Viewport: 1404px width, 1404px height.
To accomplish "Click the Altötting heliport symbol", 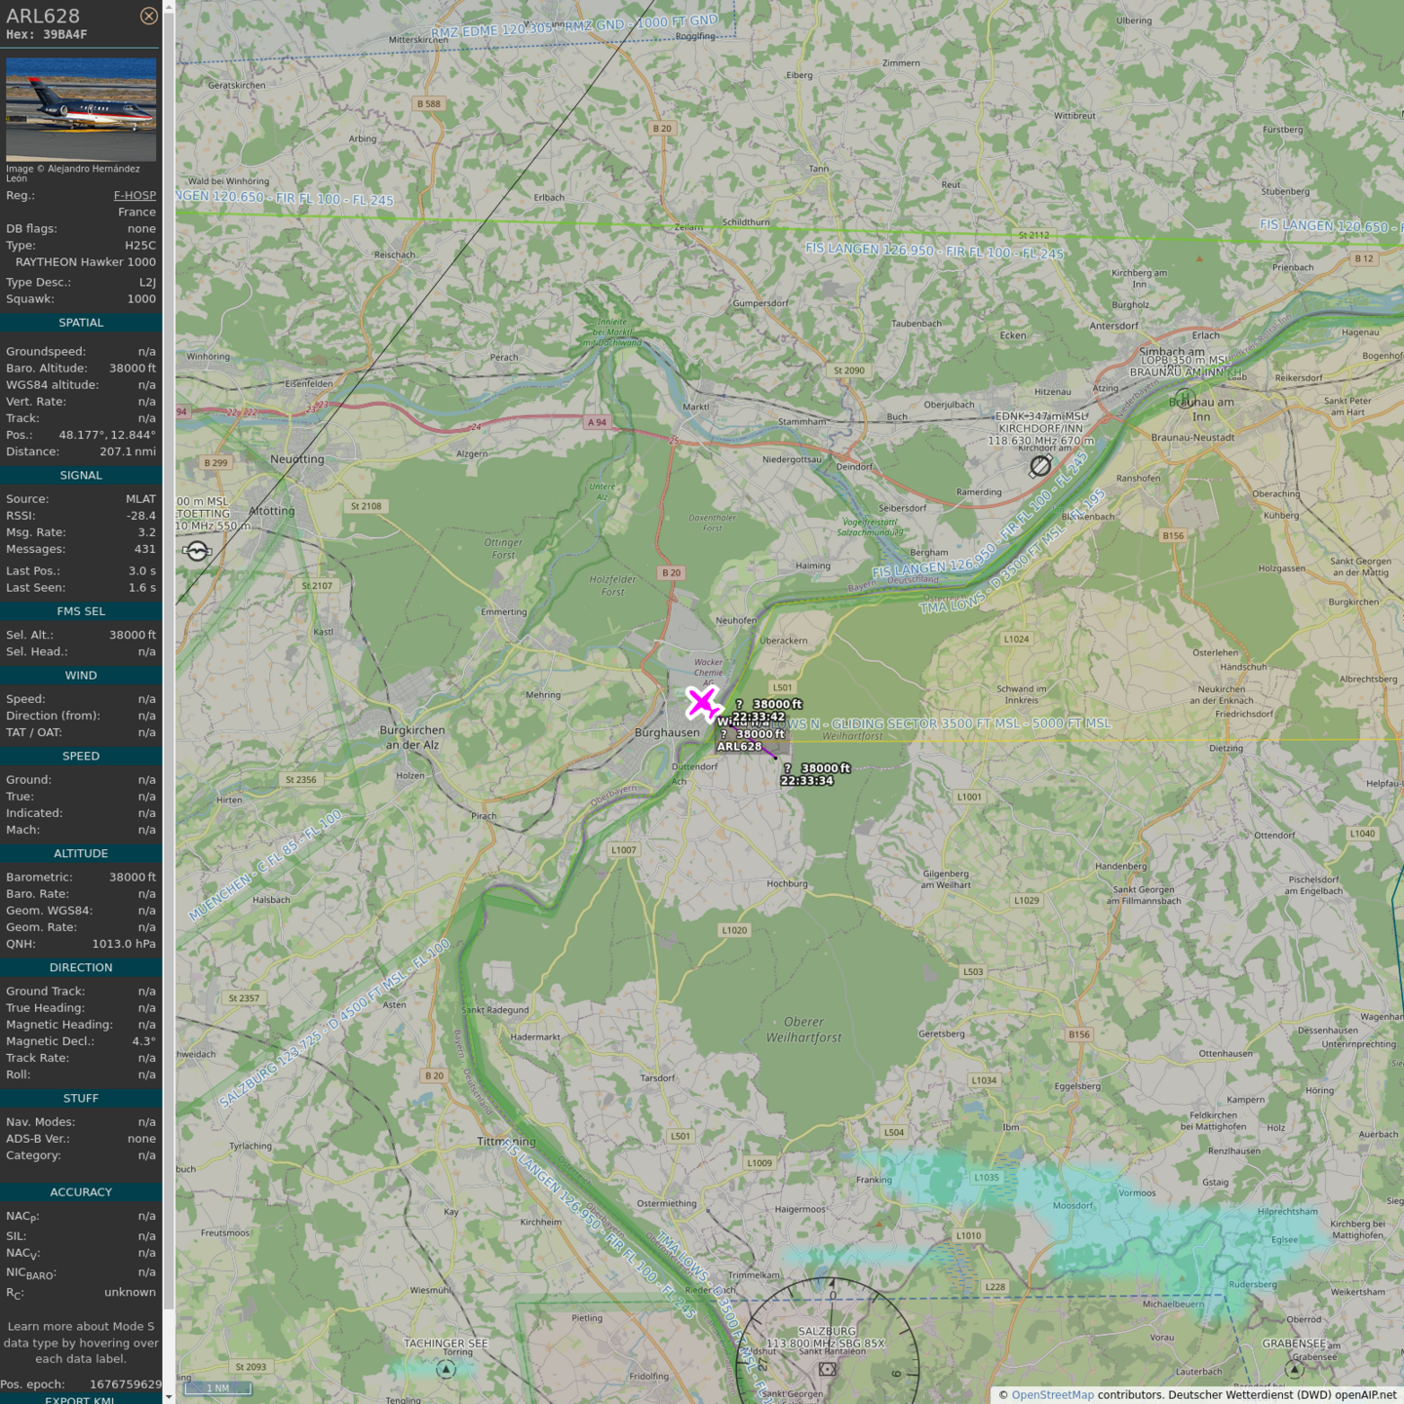I will click(197, 552).
